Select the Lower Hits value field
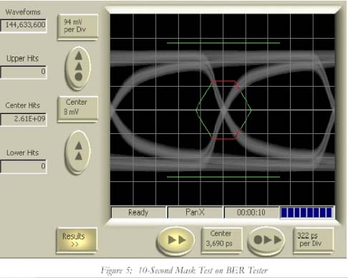This screenshot has width=348, height=278. pos(24,166)
